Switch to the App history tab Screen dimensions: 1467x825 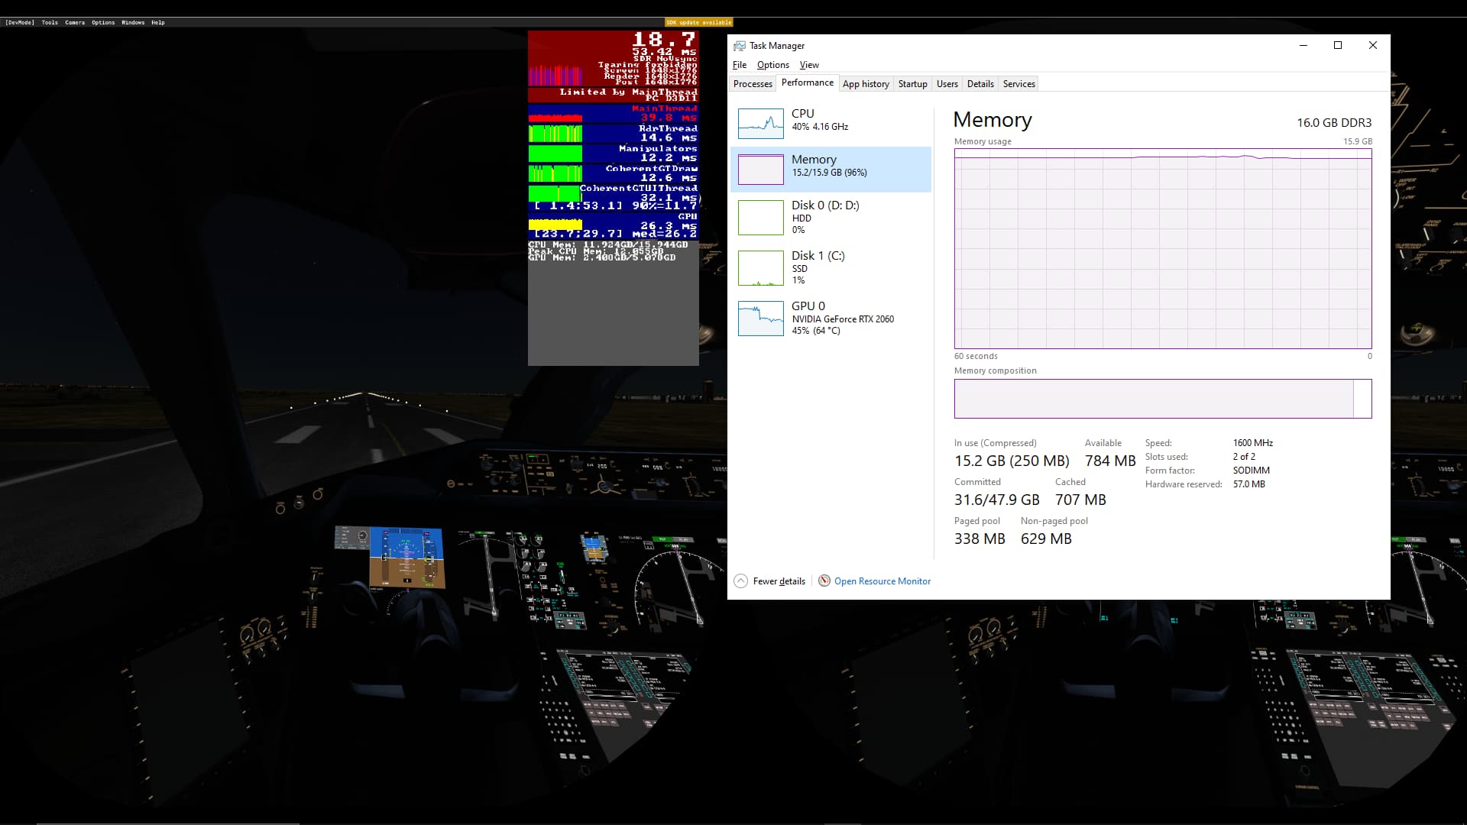pyautogui.click(x=865, y=84)
